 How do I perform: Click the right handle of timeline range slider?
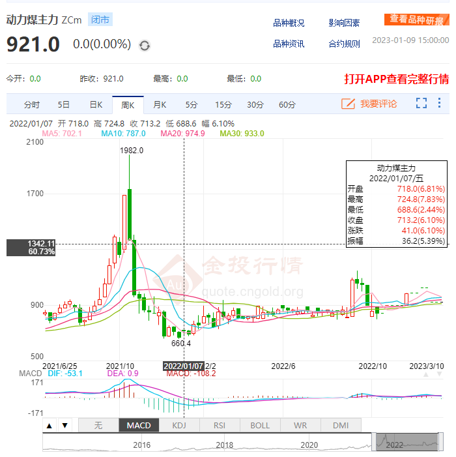coord(441,442)
